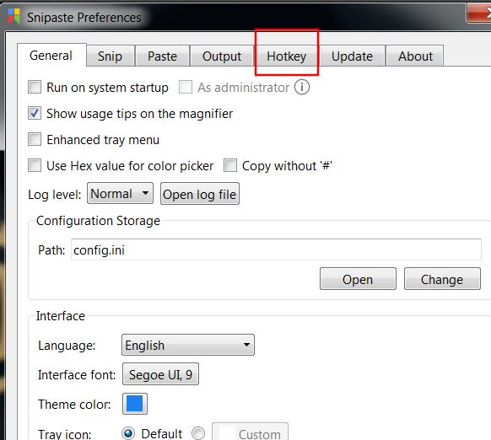Tick the As administrator checkbox

coord(186,87)
